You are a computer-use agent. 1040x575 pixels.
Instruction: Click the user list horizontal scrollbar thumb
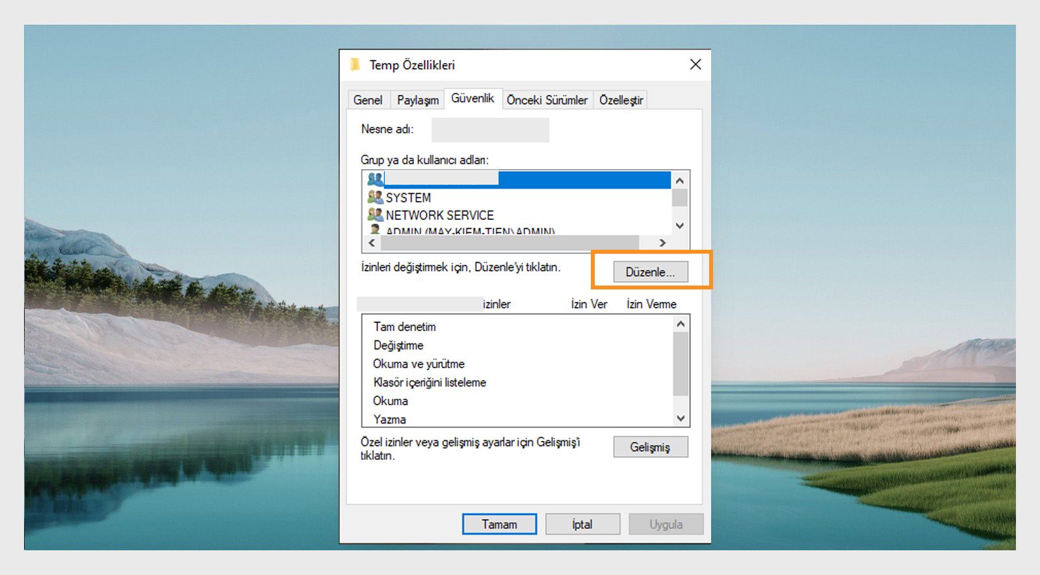tap(510, 243)
